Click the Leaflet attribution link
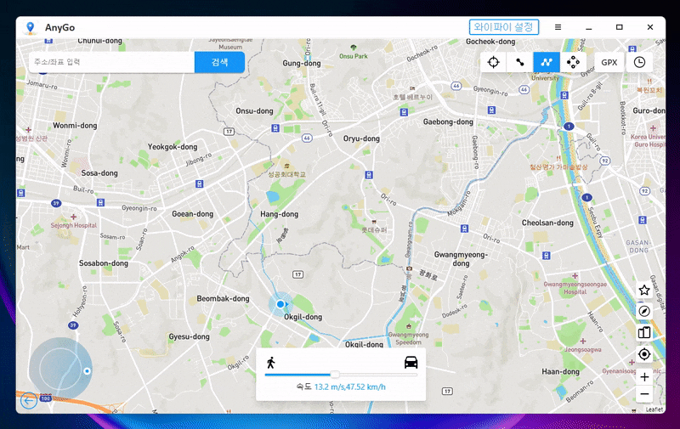This screenshot has width=680, height=429. point(654,409)
